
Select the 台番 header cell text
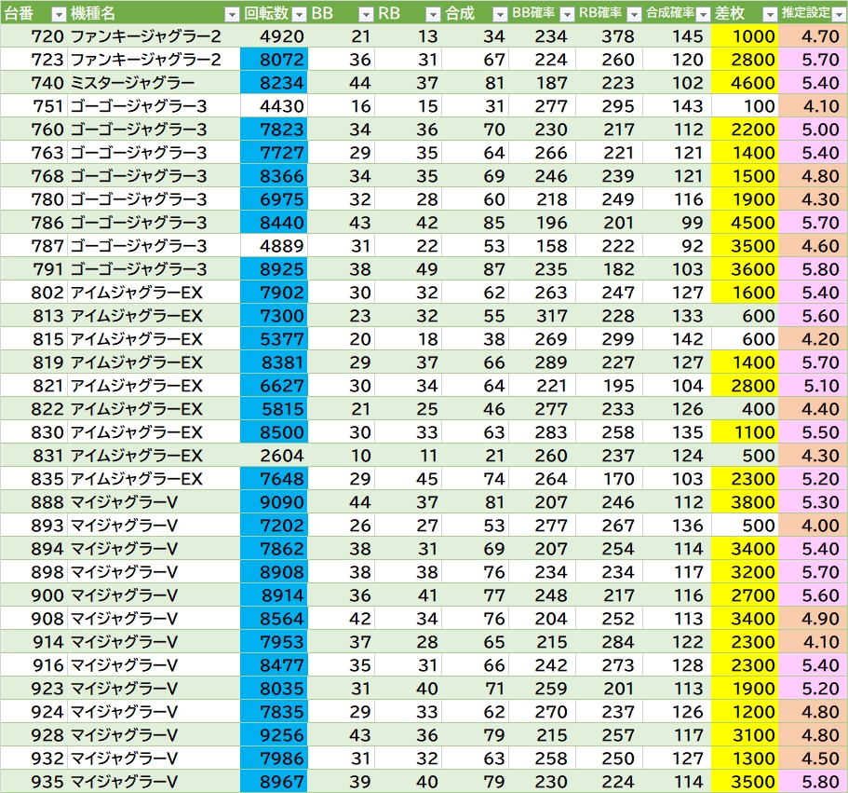(x=19, y=13)
